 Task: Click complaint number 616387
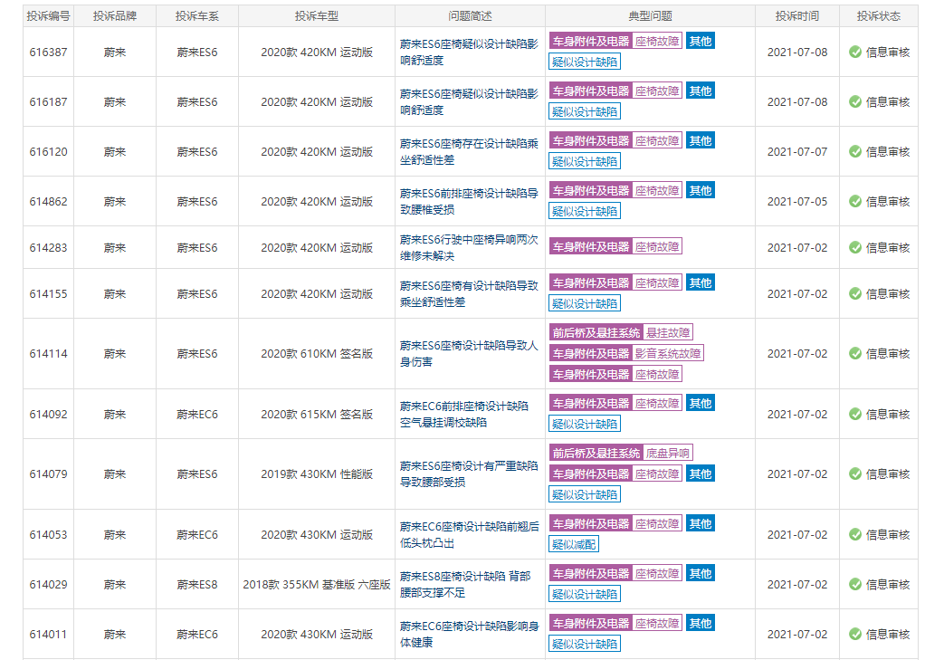click(x=48, y=53)
